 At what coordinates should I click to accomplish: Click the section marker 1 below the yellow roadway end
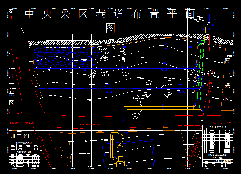click(x=201, y=118)
